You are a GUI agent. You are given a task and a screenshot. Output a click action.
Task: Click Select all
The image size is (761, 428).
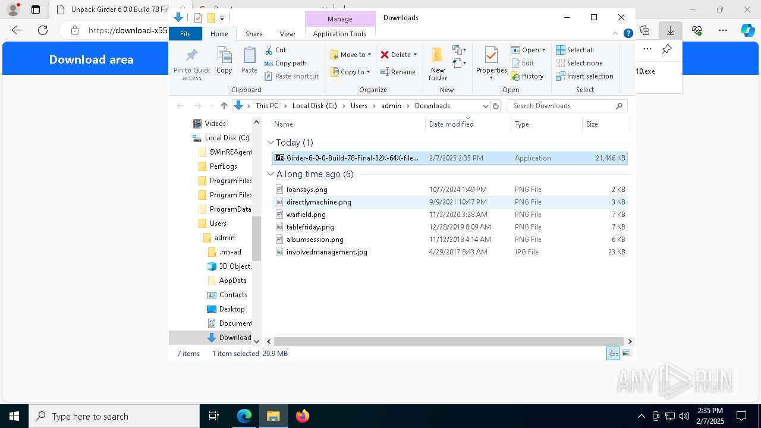coord(575,50)
